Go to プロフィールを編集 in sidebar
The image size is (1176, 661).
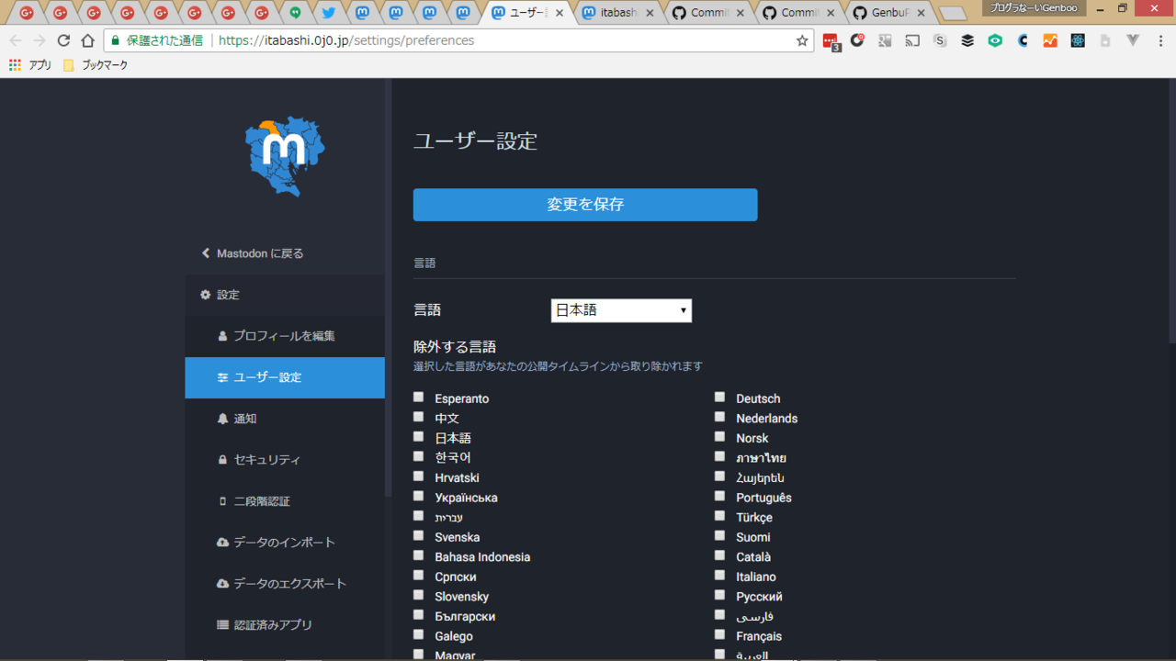284,336
